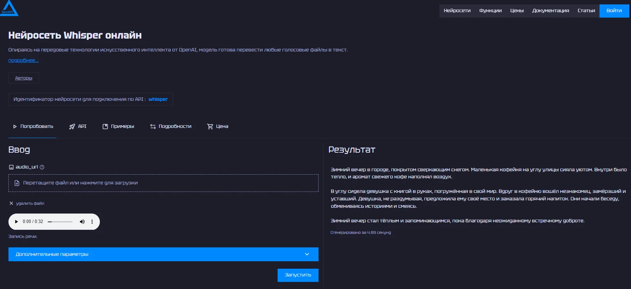Click the audio progress slider
Screen dimensions: 631x289
coord(60,222)
